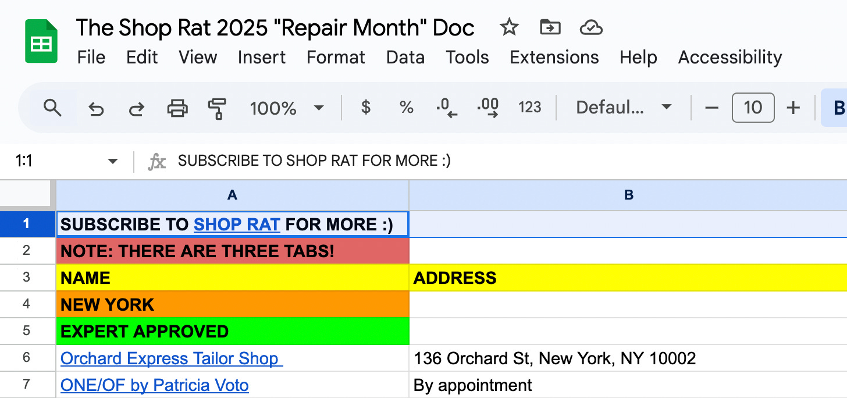Open the Edit menu
The width and height of the screenshot is (847, 398).
coord(142,57)
